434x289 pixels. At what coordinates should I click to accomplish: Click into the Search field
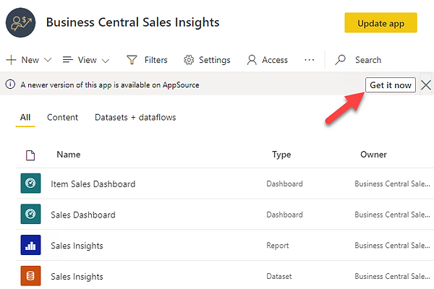click(368, 60)
